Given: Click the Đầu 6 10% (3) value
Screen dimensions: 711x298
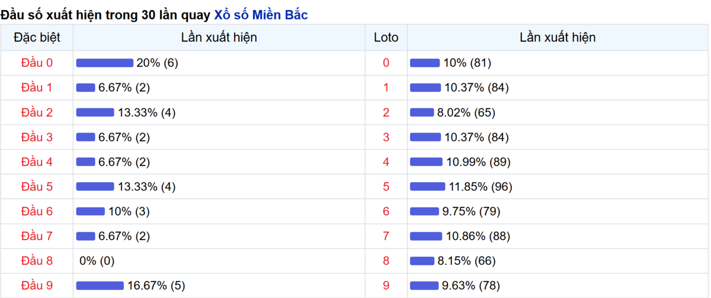Looking at the screenshot, I should coord(129,212).
